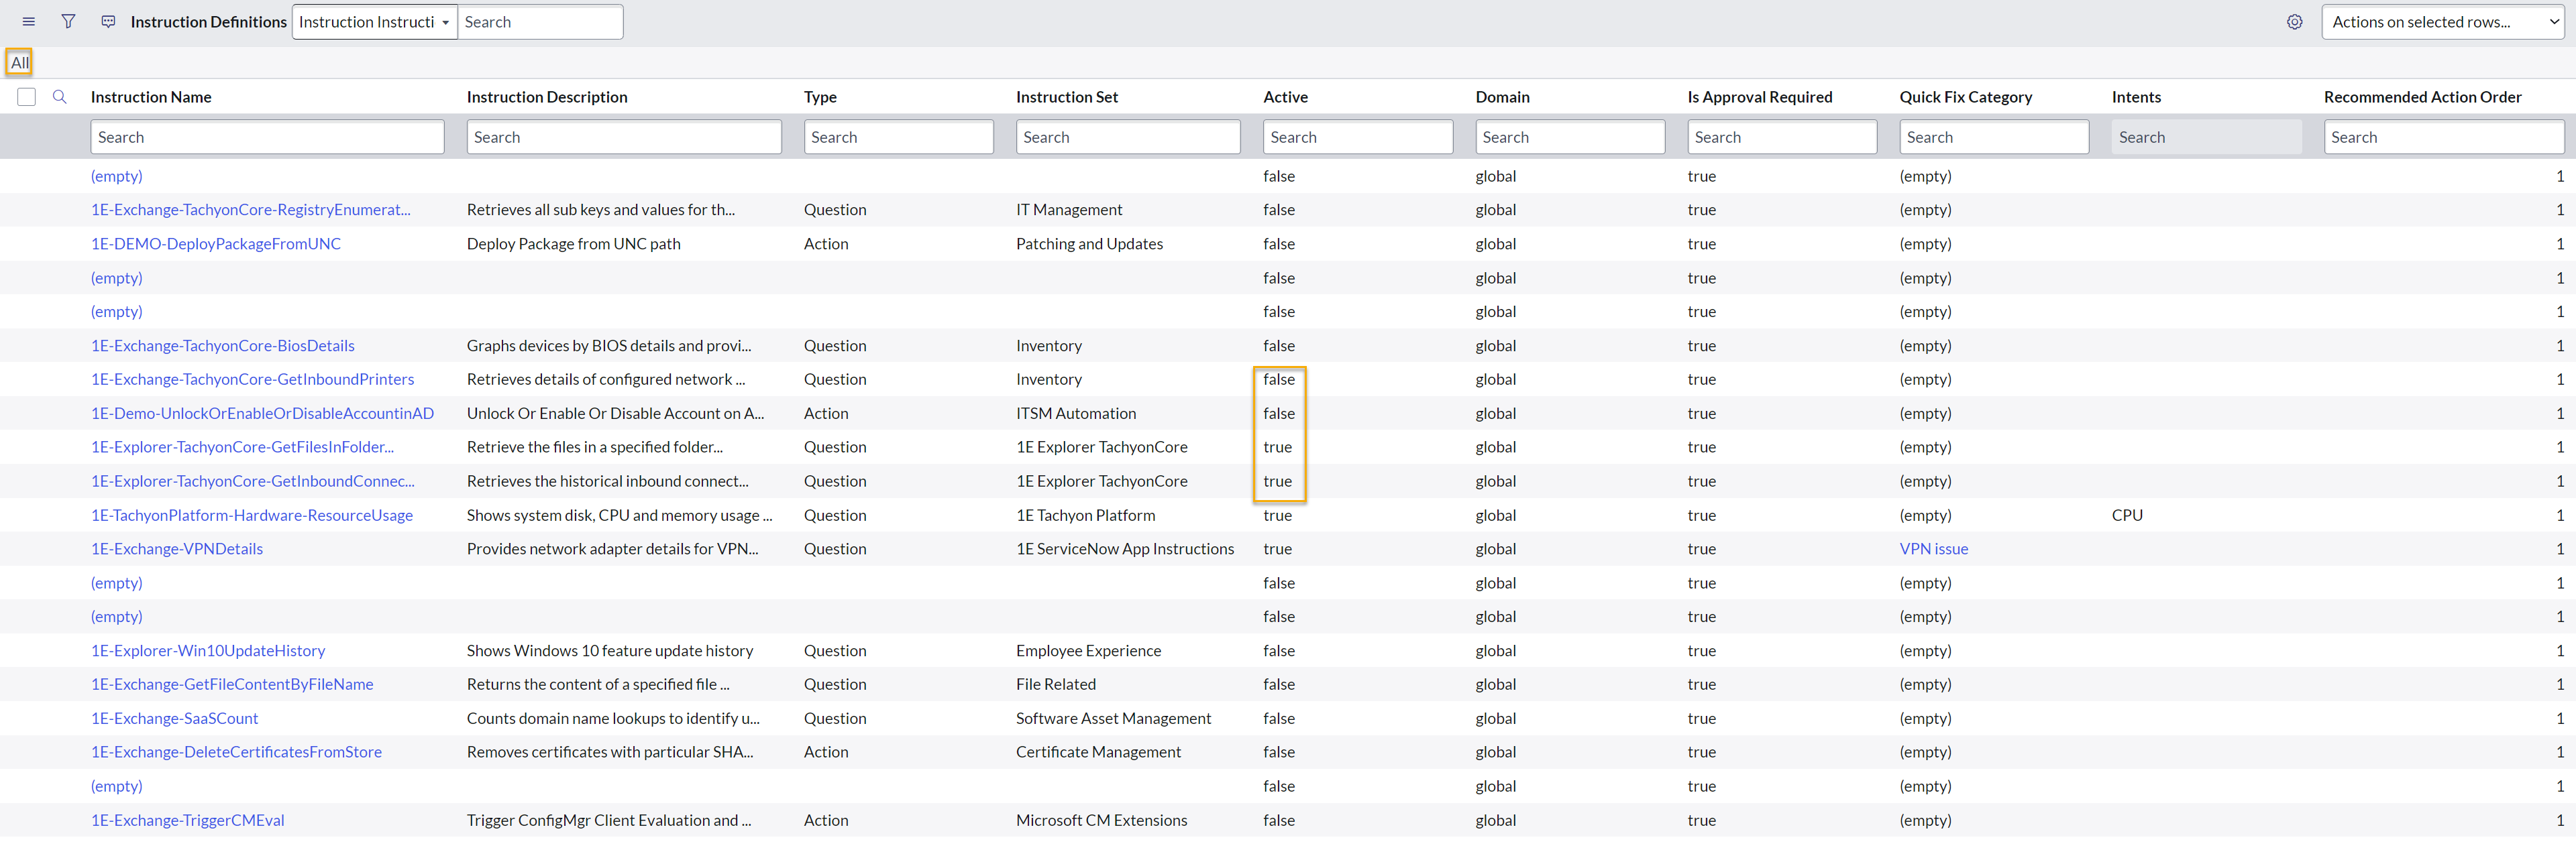Click Recommended Action Order column header
Screen dimensions: 2576x856
point(2422,97)
